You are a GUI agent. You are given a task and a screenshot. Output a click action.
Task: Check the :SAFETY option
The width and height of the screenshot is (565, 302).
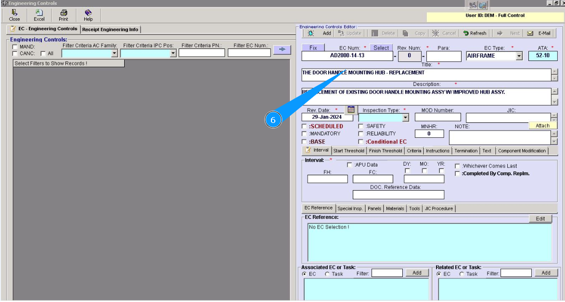click(360, 126)
